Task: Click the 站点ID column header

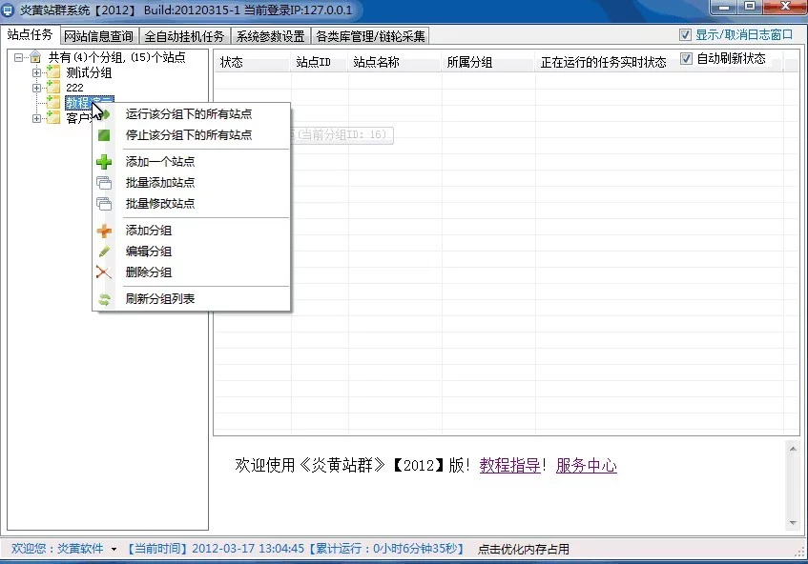Action: click(x=320, y=62)
